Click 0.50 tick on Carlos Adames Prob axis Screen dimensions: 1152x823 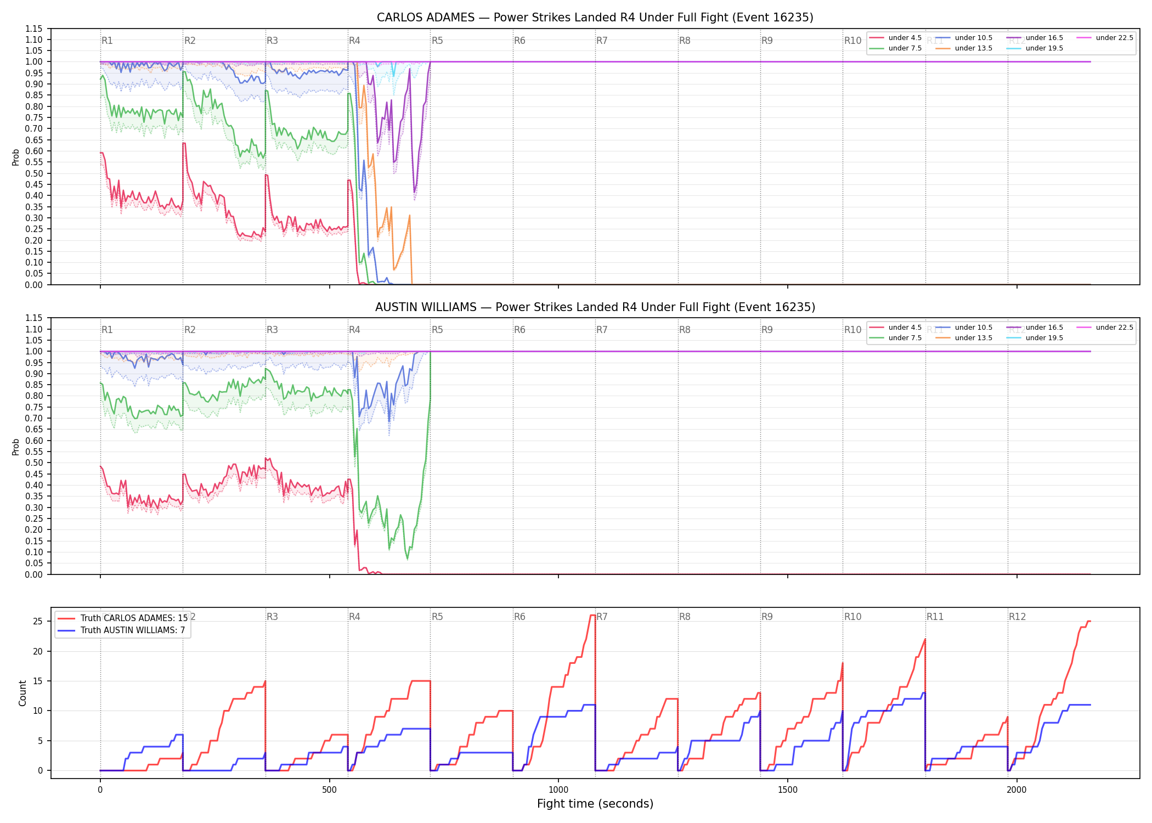(34, 173)
